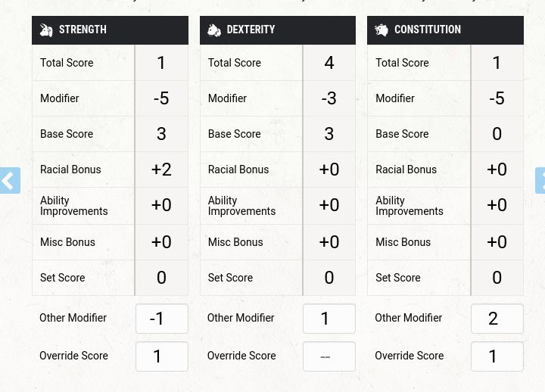Edit Dexterity Other Modifier field
Screen dimensions: 545x392
pyautogui.click(x=329, y=319)
